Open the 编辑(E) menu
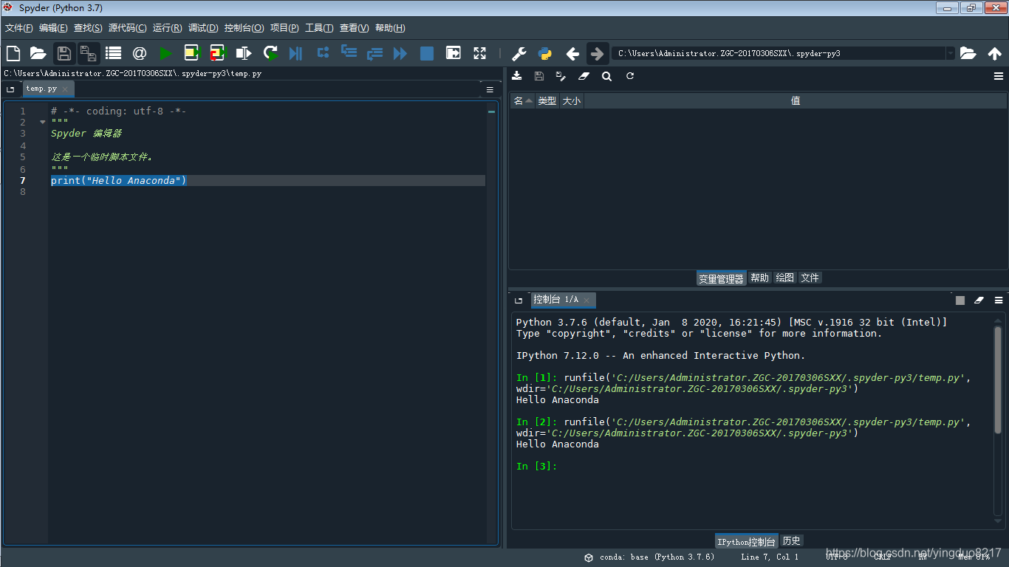The height and width of the screenshot is (567, 1009). pyautogui.click(x=53, y=28)
